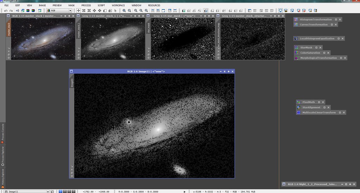This screenshot has width=360, height=193.
Task: Open the MASK menu
Action: [x=71, y=6]
